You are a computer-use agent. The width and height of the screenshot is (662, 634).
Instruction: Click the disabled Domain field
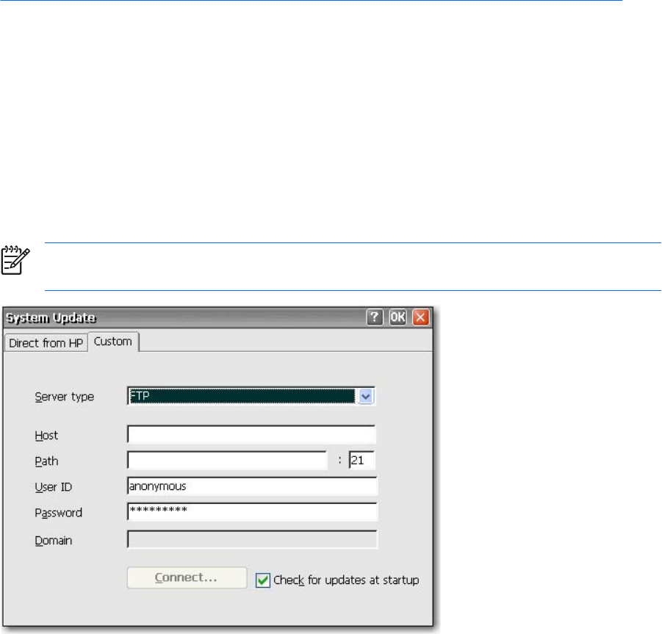[252, 539]
